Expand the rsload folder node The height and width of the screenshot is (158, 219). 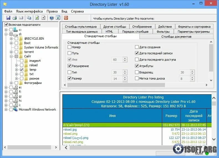click(16, 65)
